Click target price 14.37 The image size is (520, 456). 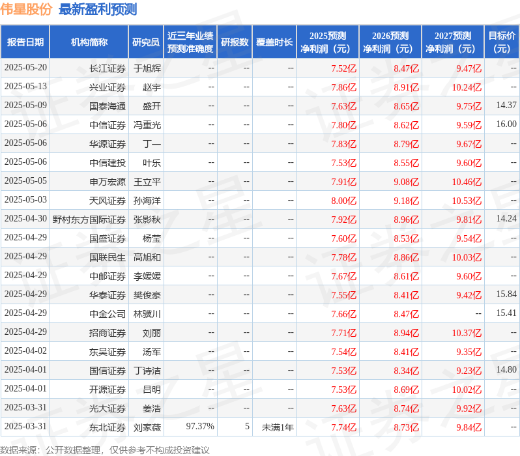[506, 105]
